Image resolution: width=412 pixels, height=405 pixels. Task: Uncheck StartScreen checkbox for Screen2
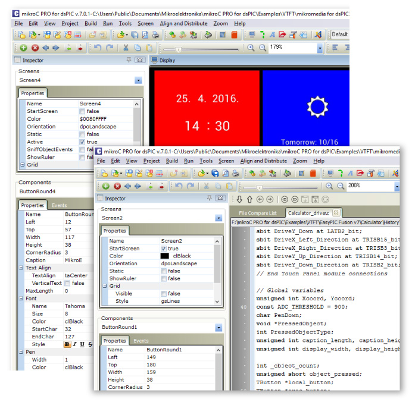tap(164, 249)
